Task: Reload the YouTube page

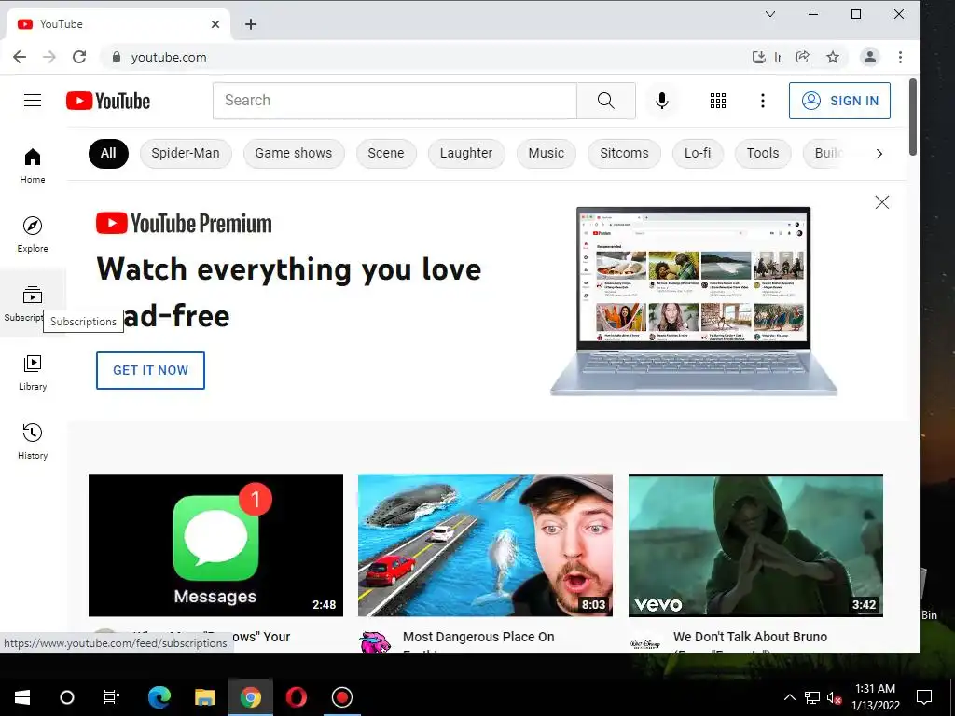Action: point(79,57)
